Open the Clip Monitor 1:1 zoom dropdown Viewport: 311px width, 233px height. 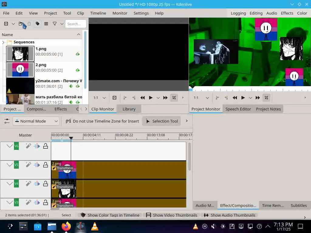99,98
